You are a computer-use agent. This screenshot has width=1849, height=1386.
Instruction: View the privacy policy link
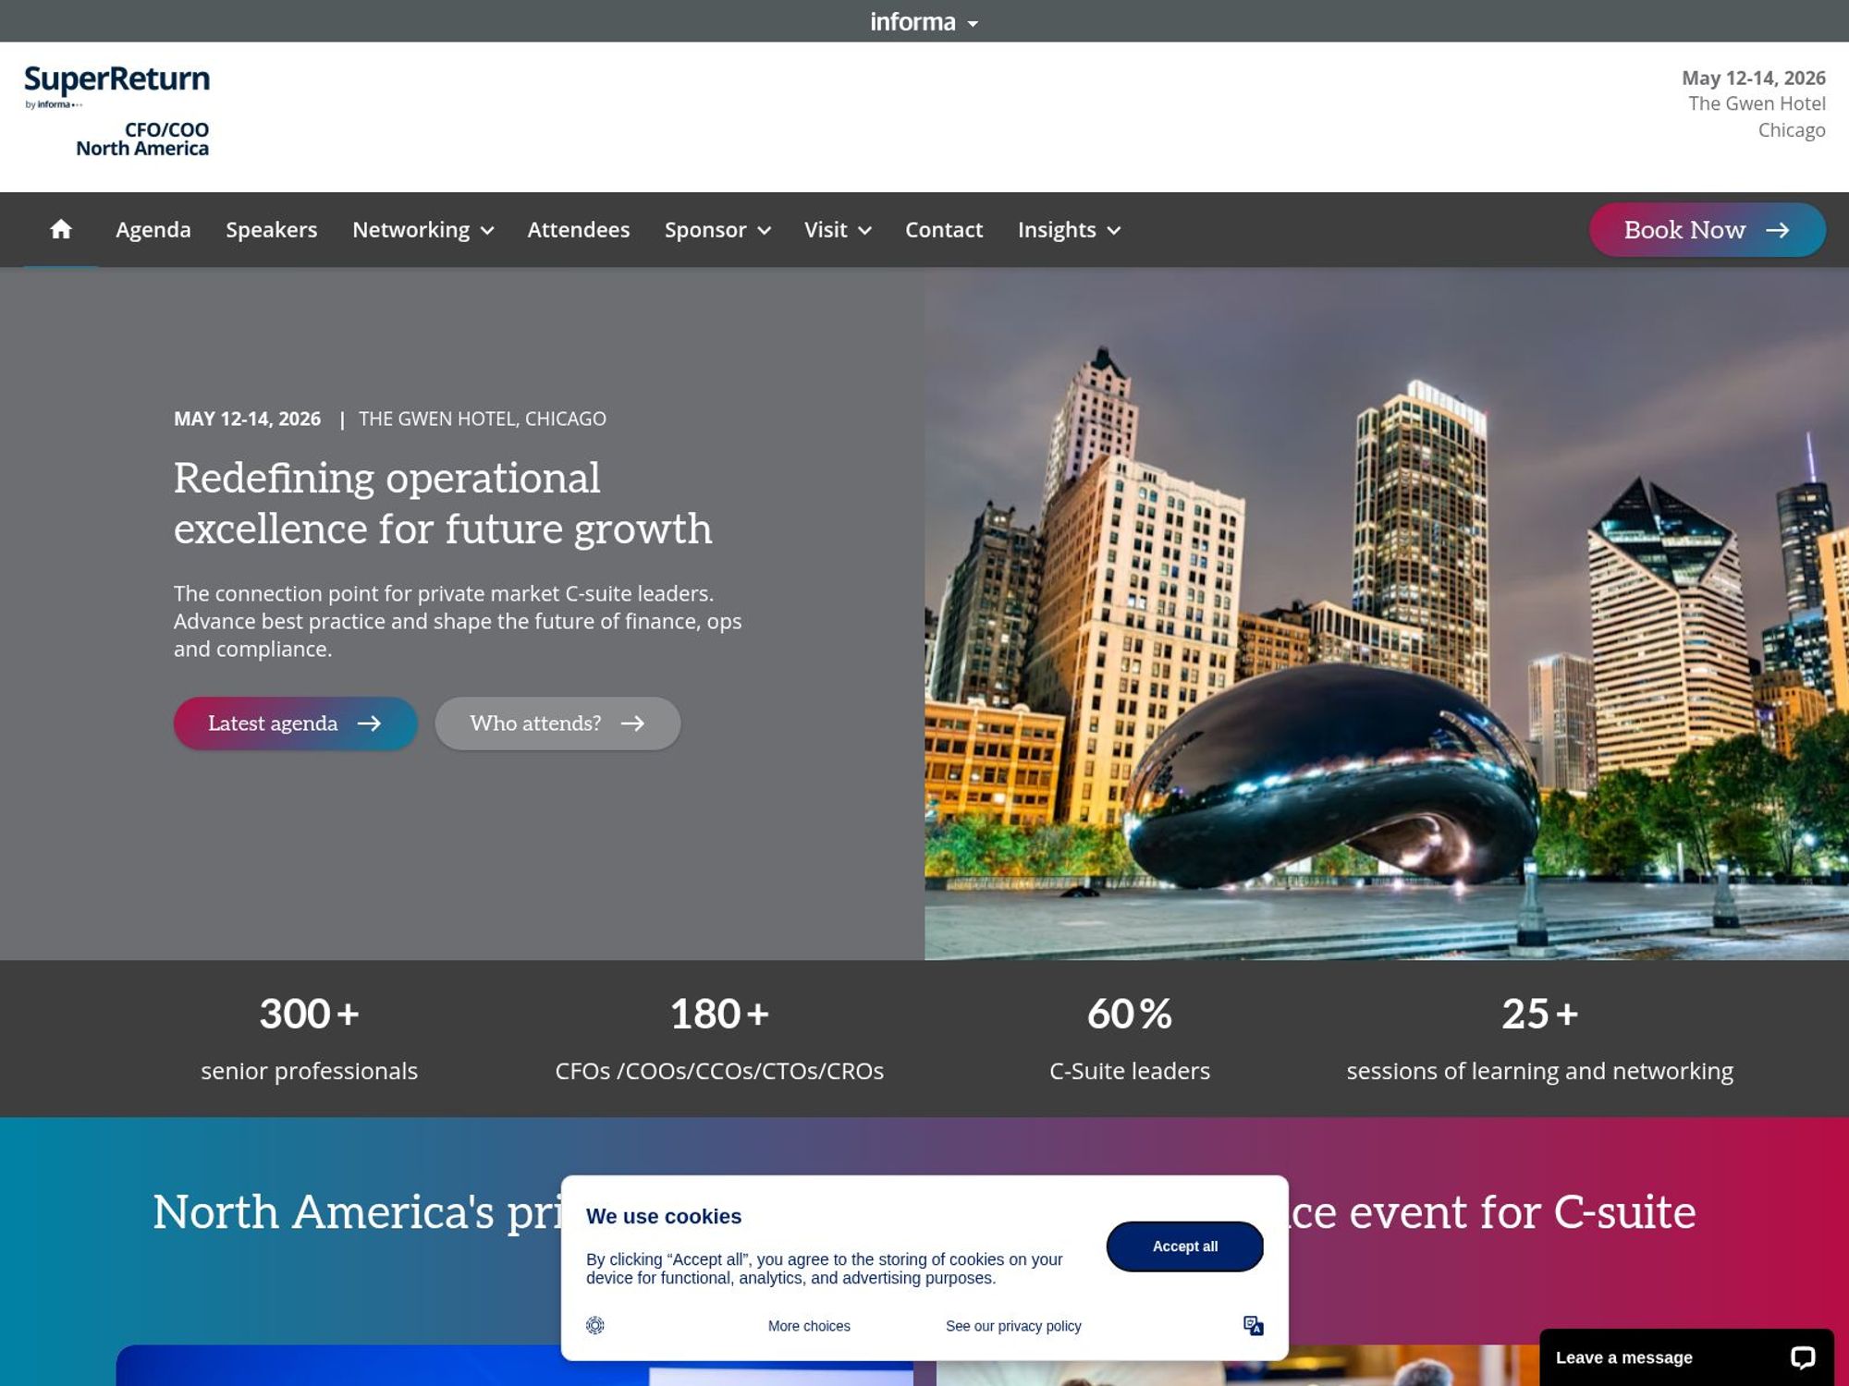[1012, 1325]
